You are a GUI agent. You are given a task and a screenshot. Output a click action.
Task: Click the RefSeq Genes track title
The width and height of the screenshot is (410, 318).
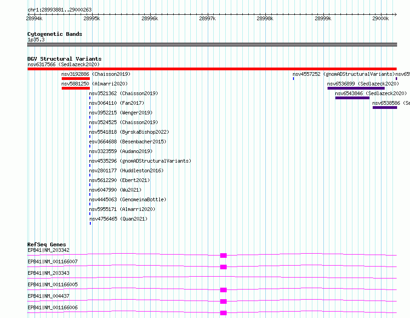pos(47,244)
